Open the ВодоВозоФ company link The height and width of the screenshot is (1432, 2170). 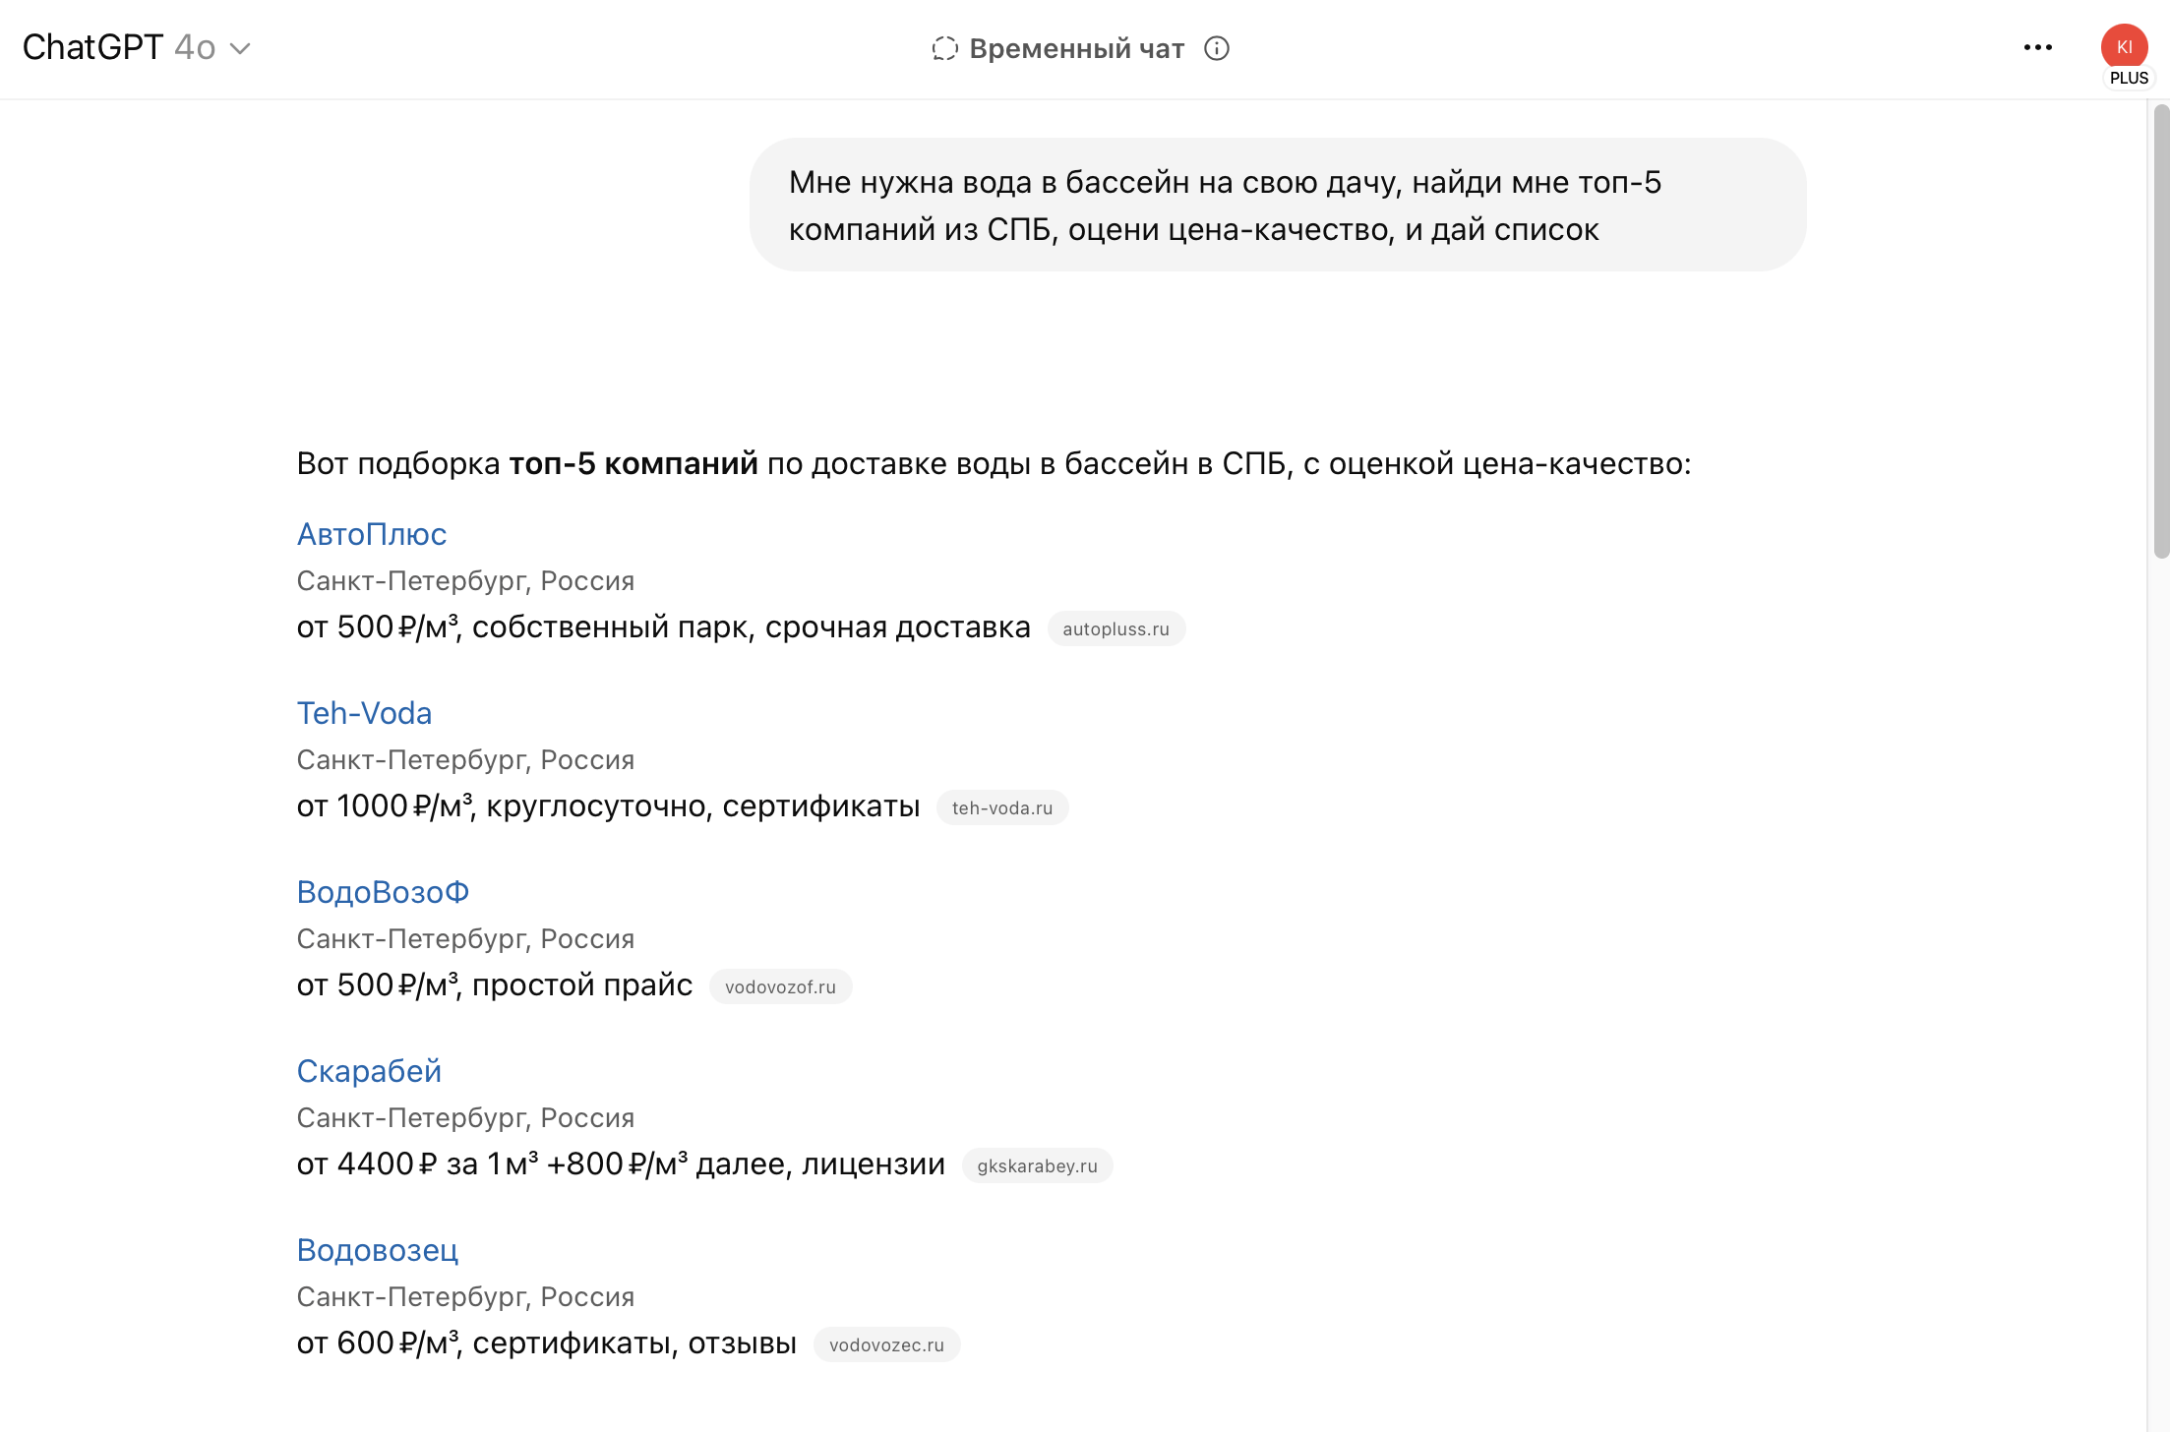coord(383,892)
